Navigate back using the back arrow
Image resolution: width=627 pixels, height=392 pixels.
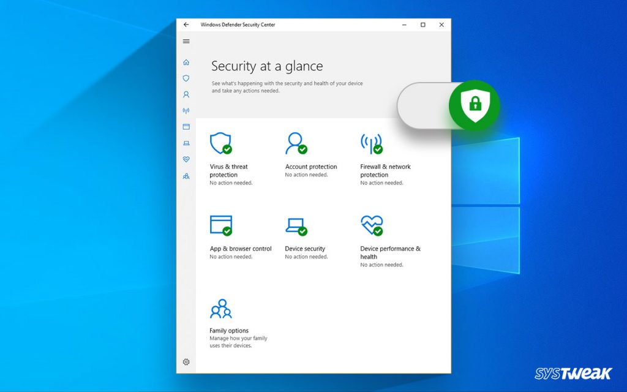click(186, 24)
